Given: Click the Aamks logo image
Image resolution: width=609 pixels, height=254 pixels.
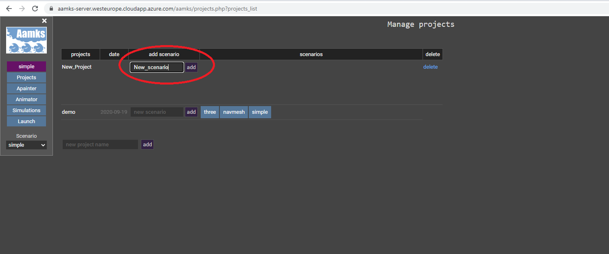Looking at the screenshot, I should (26, 40).
